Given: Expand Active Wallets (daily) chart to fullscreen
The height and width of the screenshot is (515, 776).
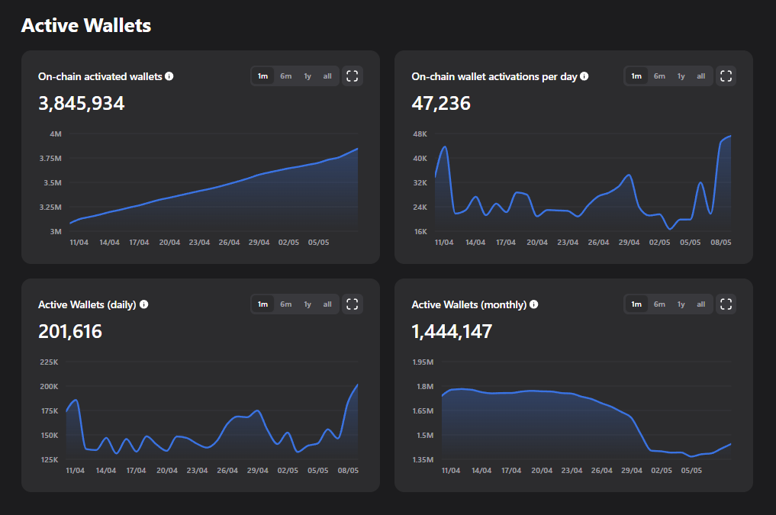Looking at the screenshot, I should [x=352, y=304].
